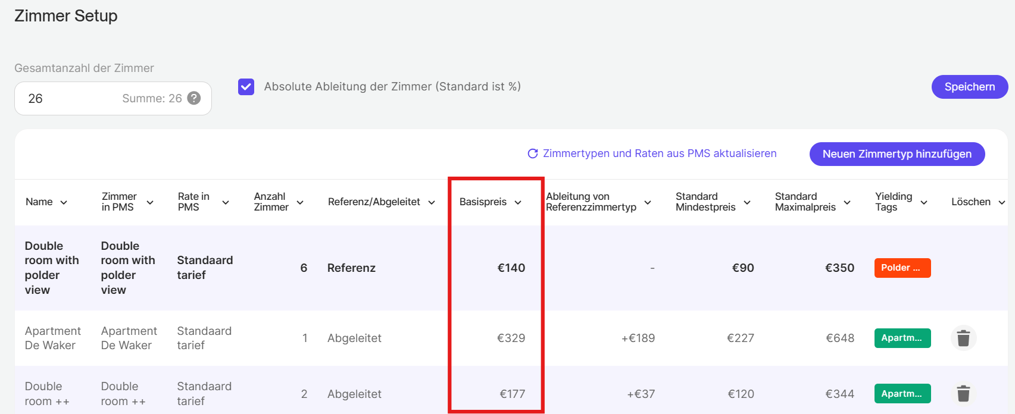Toggle Absolute Ableitung der Zimmer checkbox
This screenshot has width=1015, height=414.
tap(246, 87)
